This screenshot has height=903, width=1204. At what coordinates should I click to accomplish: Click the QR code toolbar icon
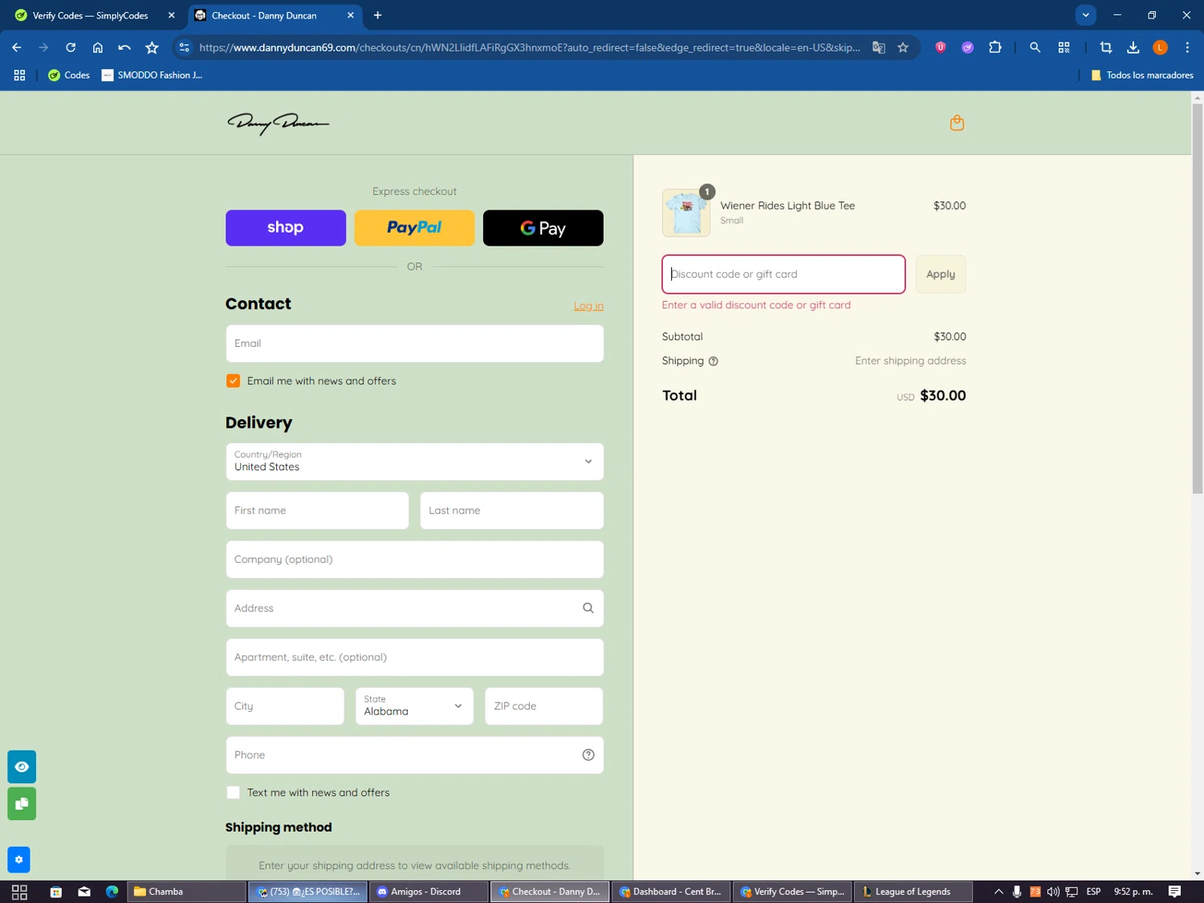[x=1064, y=47]
